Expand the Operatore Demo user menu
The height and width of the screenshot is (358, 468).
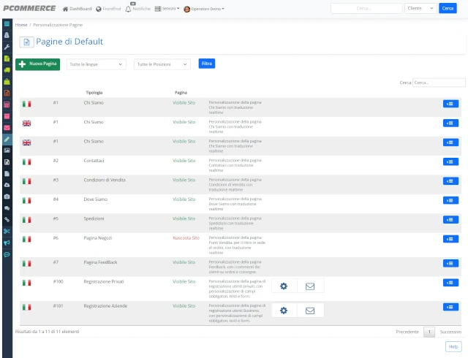click(x=204, y=9)
